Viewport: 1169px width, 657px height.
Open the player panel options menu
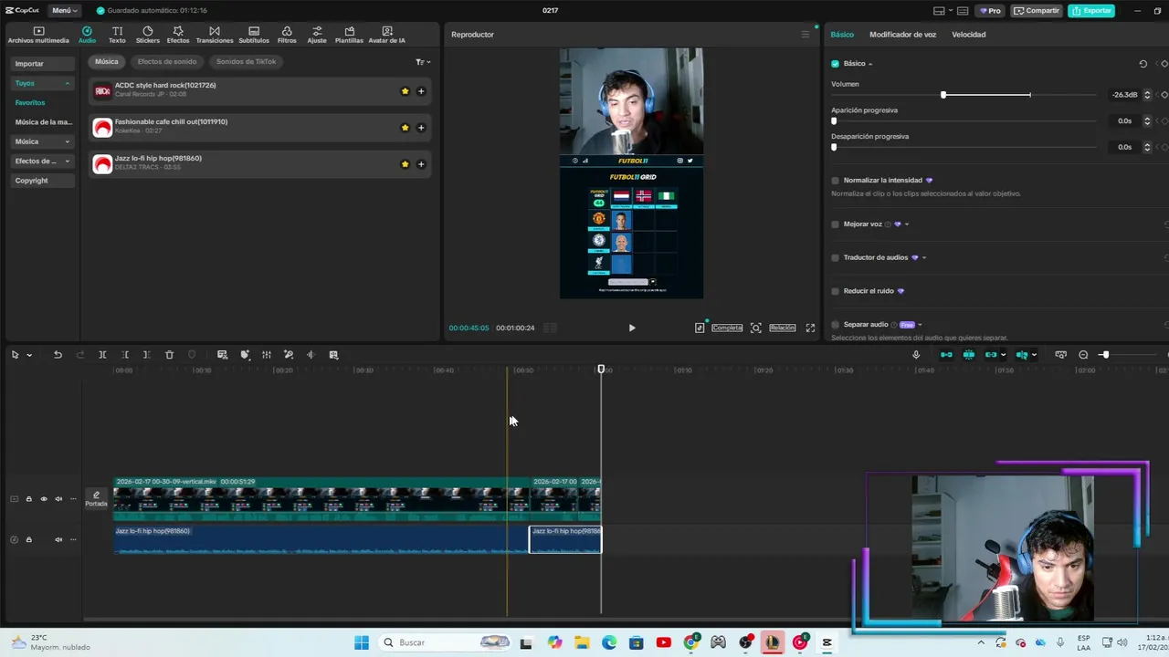pos(805,35)
